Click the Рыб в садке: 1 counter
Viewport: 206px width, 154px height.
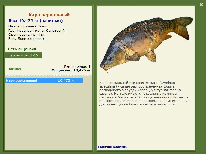click(77, 66)
